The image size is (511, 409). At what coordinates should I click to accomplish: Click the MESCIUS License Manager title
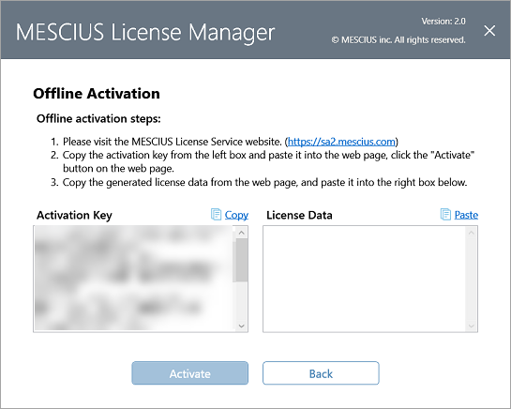(x=145, y=33)
